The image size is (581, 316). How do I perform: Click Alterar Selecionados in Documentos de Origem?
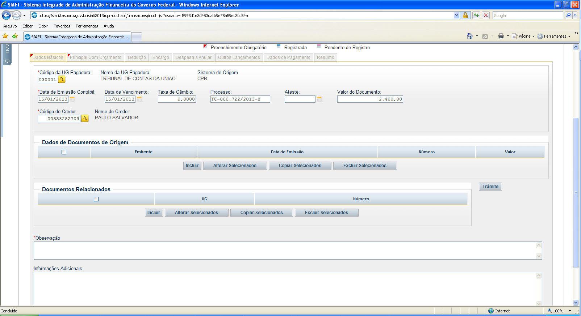(235, 166)
